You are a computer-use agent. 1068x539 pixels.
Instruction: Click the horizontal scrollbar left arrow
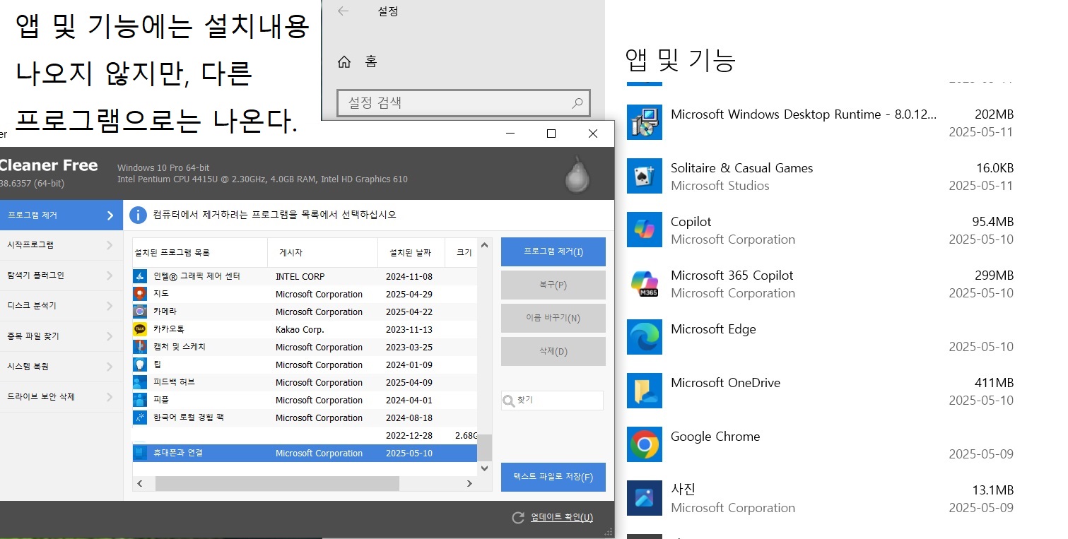pos(140,484)
